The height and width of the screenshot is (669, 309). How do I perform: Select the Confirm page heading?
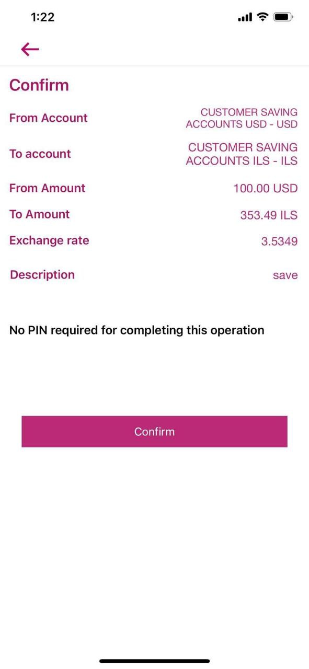click(39, 85)
